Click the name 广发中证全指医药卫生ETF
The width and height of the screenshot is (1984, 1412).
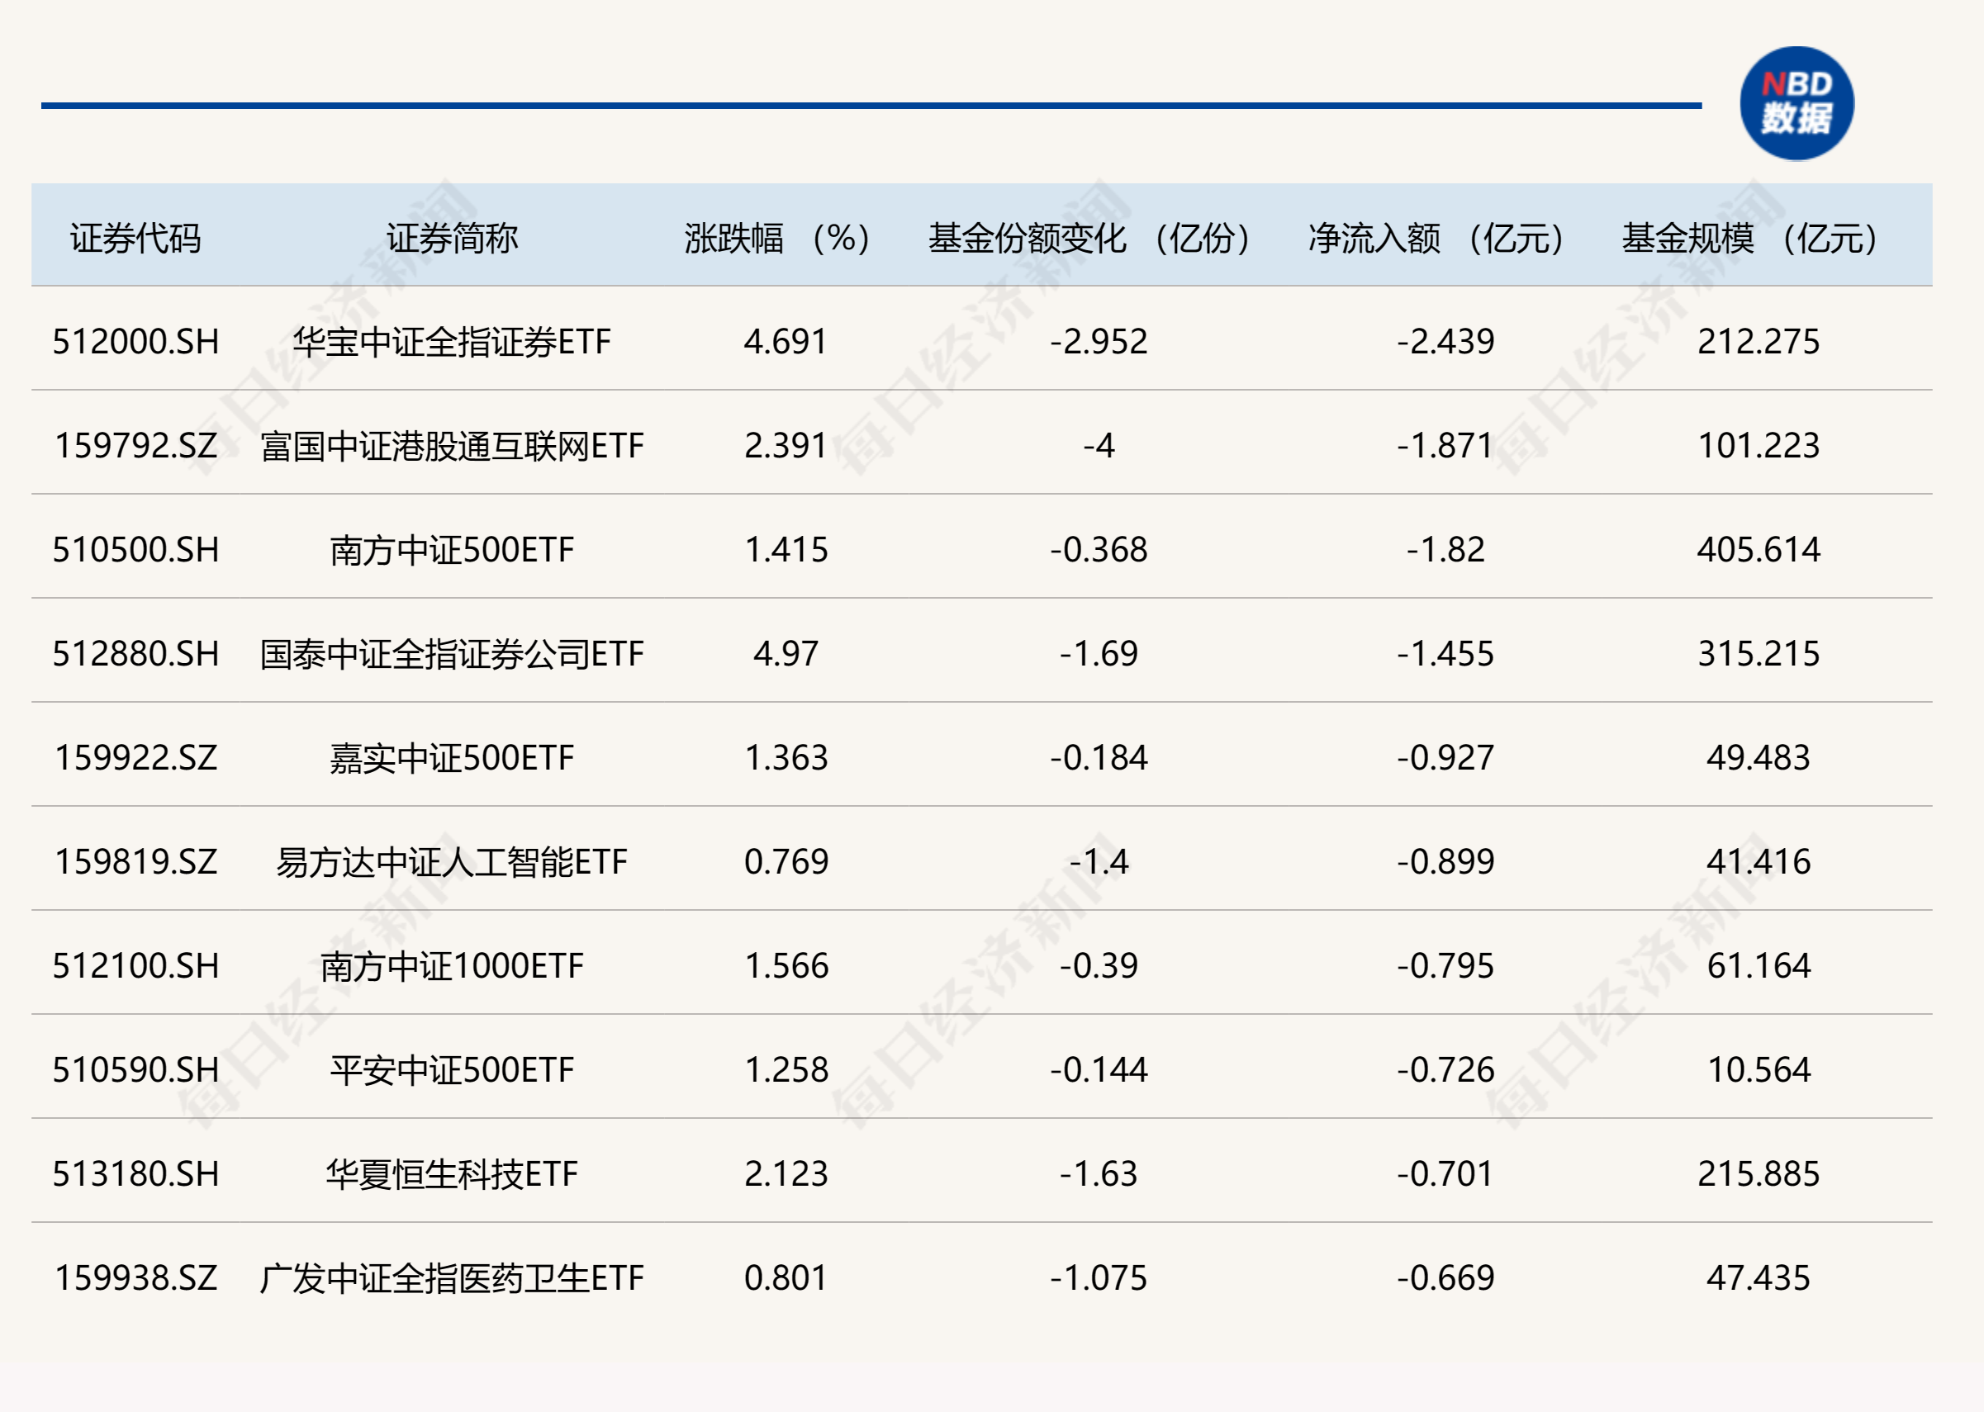453,1278
